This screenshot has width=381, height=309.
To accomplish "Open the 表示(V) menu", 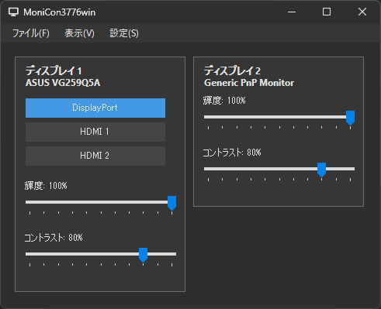I will coord(79,33).
